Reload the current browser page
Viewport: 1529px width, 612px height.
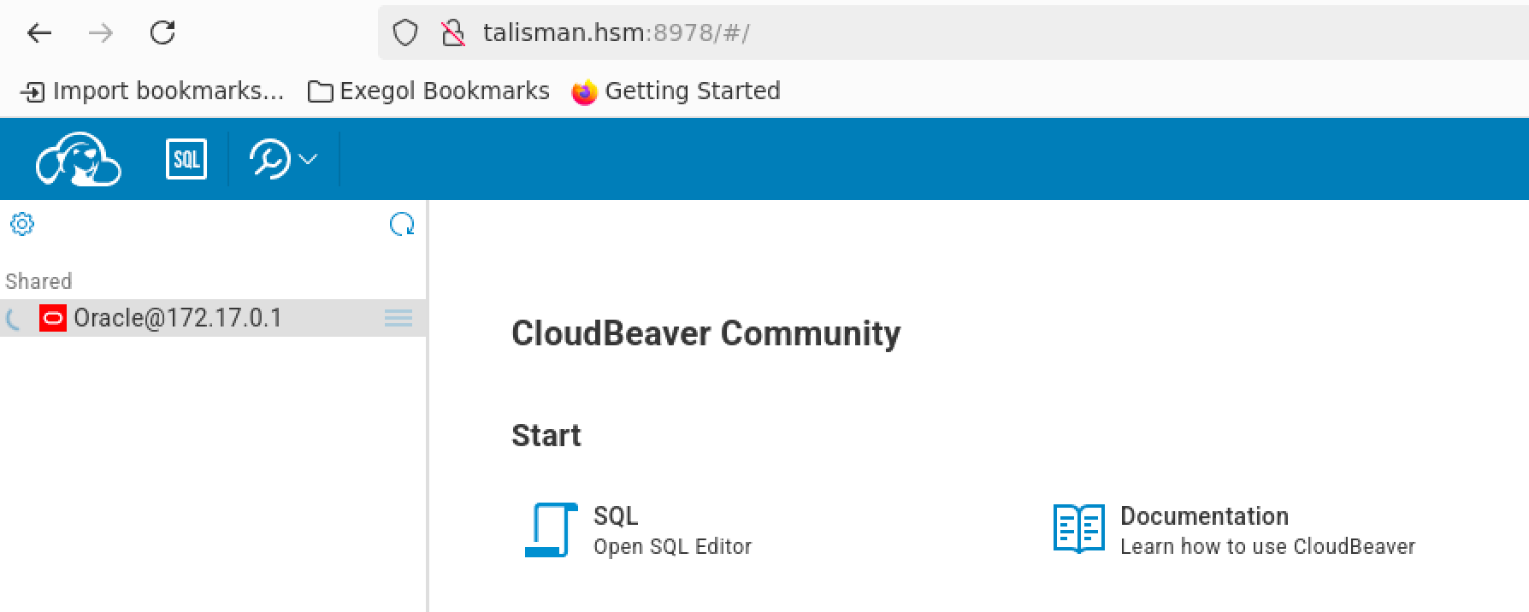(x=162, y=33)
